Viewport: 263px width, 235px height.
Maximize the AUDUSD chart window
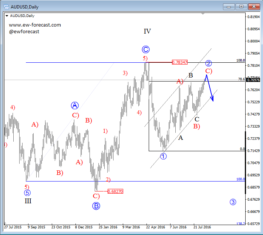pyautogui.click(x=241, y=7)
